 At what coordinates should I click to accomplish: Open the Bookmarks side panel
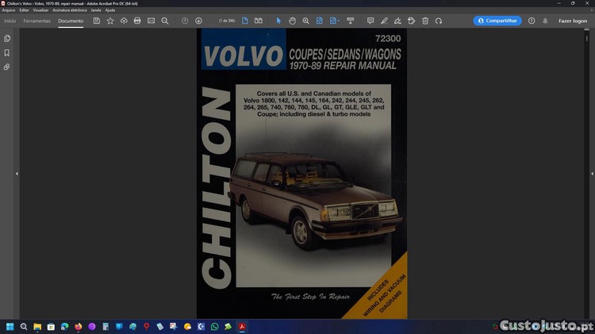[7, 53]
